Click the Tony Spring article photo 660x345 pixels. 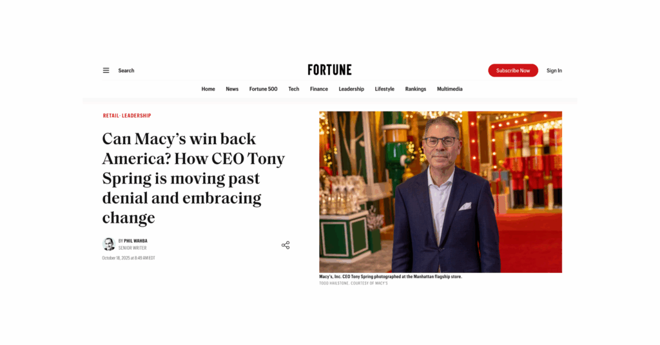(x=440, y=192)
